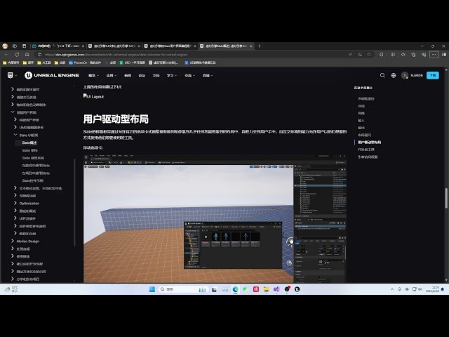Open the 交流 dropdown in header navigation
Screen dimensions: 449x337
point(189,75)
